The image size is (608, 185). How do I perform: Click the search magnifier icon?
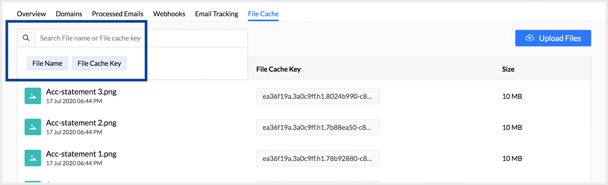[26, 38]
